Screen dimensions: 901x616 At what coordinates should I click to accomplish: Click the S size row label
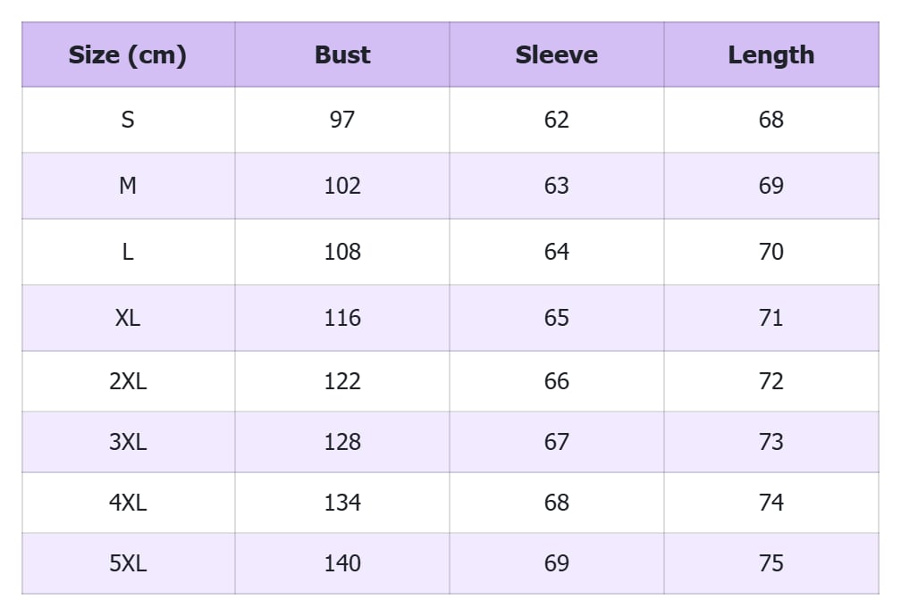128,120
